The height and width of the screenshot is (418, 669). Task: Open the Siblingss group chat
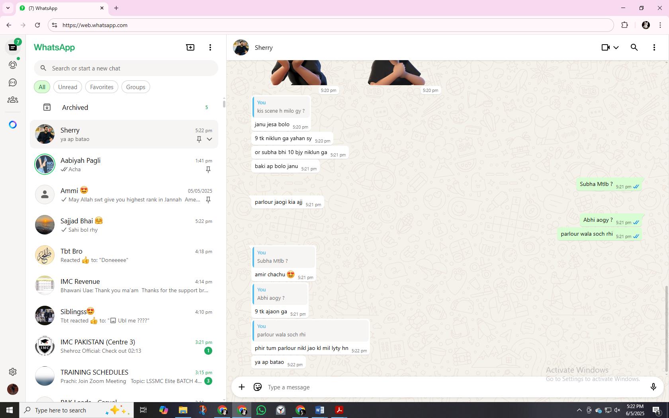[124, 316]
